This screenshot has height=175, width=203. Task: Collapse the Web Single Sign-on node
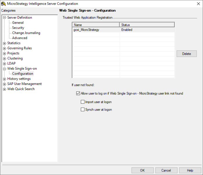[x=4, y=69]
